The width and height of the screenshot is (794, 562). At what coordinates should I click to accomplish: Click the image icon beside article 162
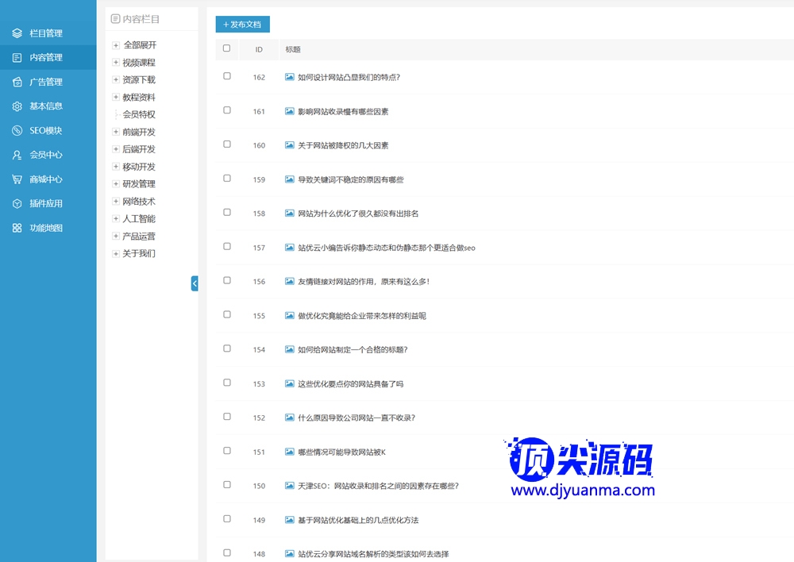tap(290, 77)
